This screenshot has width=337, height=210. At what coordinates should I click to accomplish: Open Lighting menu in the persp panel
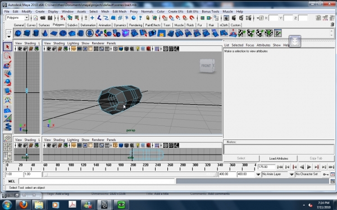[73, 43]
